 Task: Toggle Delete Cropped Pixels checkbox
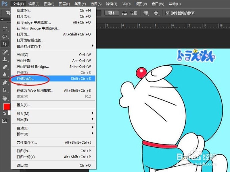click(x=168, y=13)
